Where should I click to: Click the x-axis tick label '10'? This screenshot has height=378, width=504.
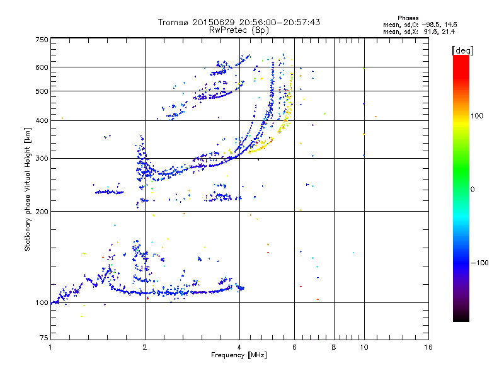364,347
